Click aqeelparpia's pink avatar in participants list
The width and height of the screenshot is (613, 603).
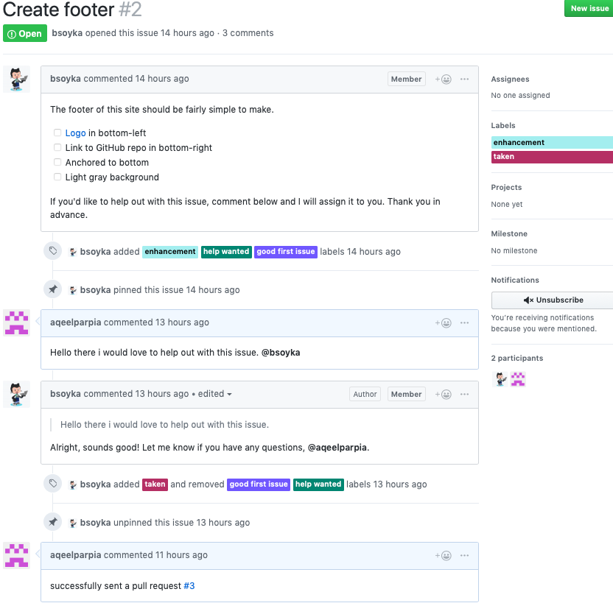pyautogui.click(x=518, y=379)
